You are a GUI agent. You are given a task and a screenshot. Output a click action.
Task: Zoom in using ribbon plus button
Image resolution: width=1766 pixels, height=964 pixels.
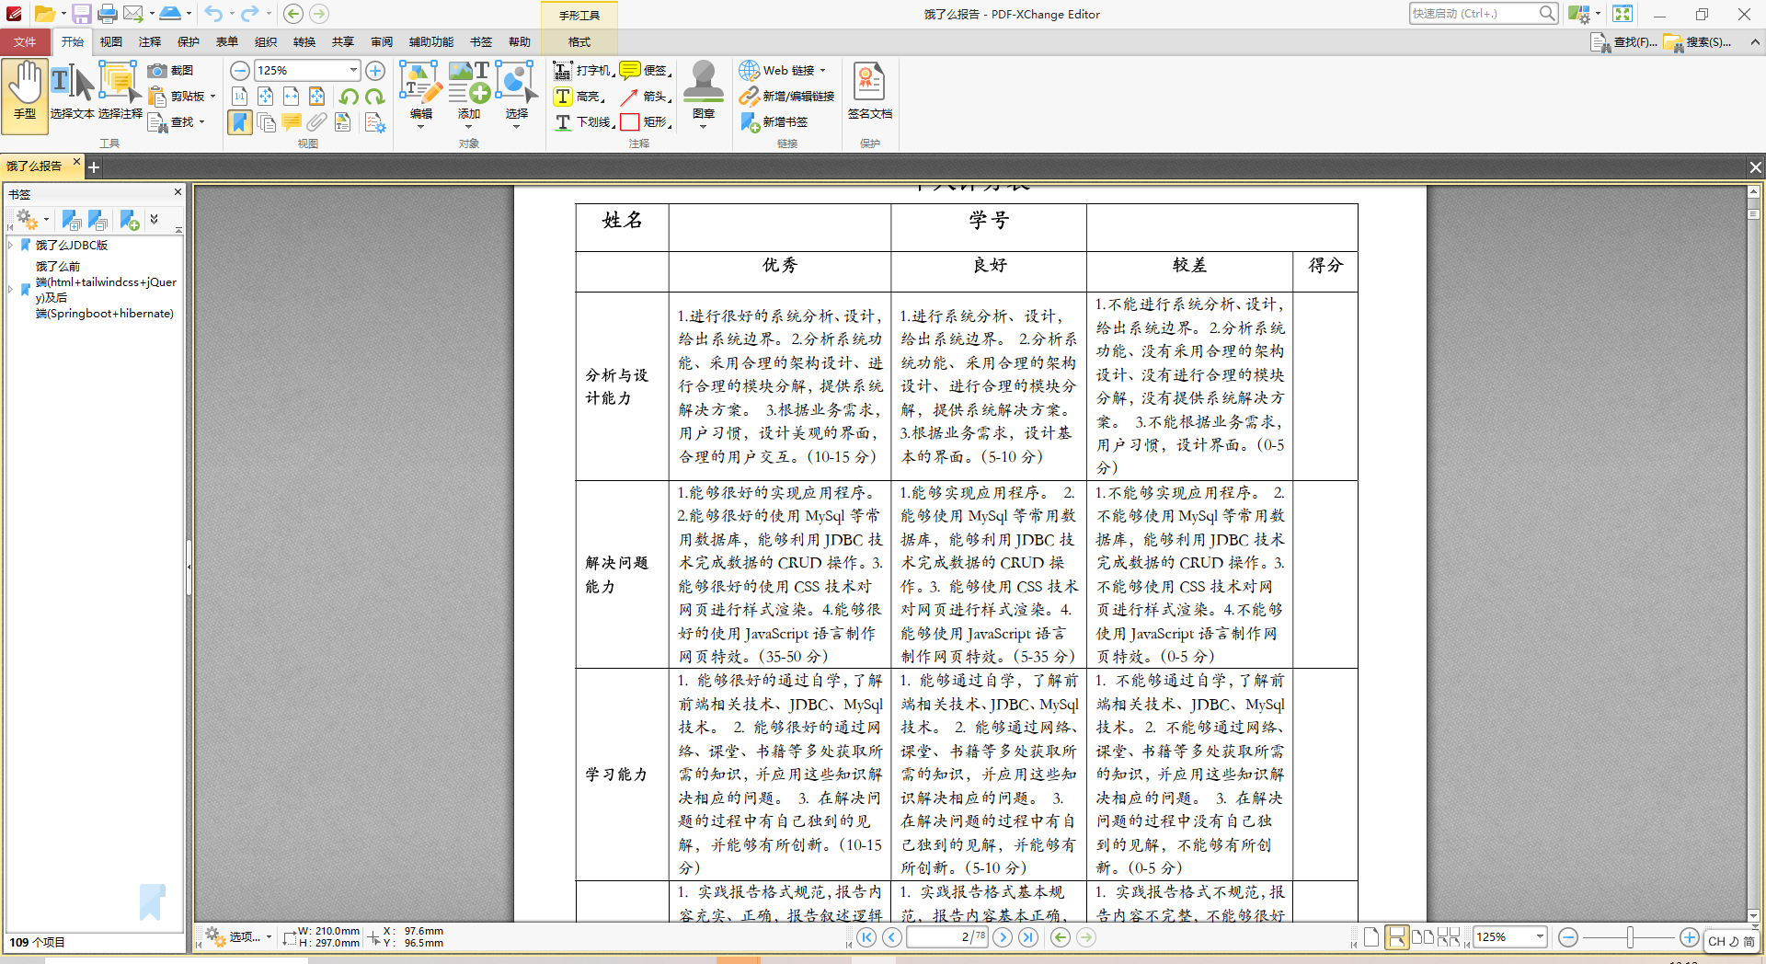(375, 71)
